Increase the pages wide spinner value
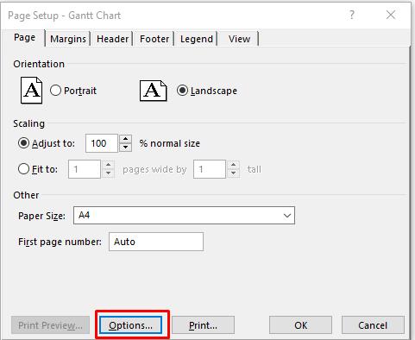Screen dimensions: 415x340 click(x=108, y=165)
